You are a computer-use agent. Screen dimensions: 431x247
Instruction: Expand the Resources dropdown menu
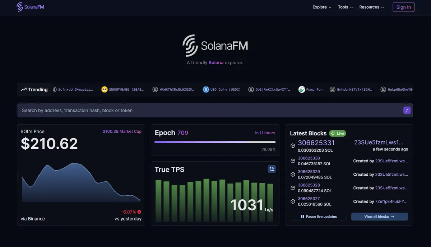tap(371, 7)
